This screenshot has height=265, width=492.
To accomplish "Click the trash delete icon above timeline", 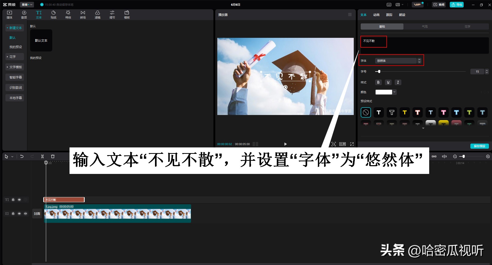I will tap(53, 156).
